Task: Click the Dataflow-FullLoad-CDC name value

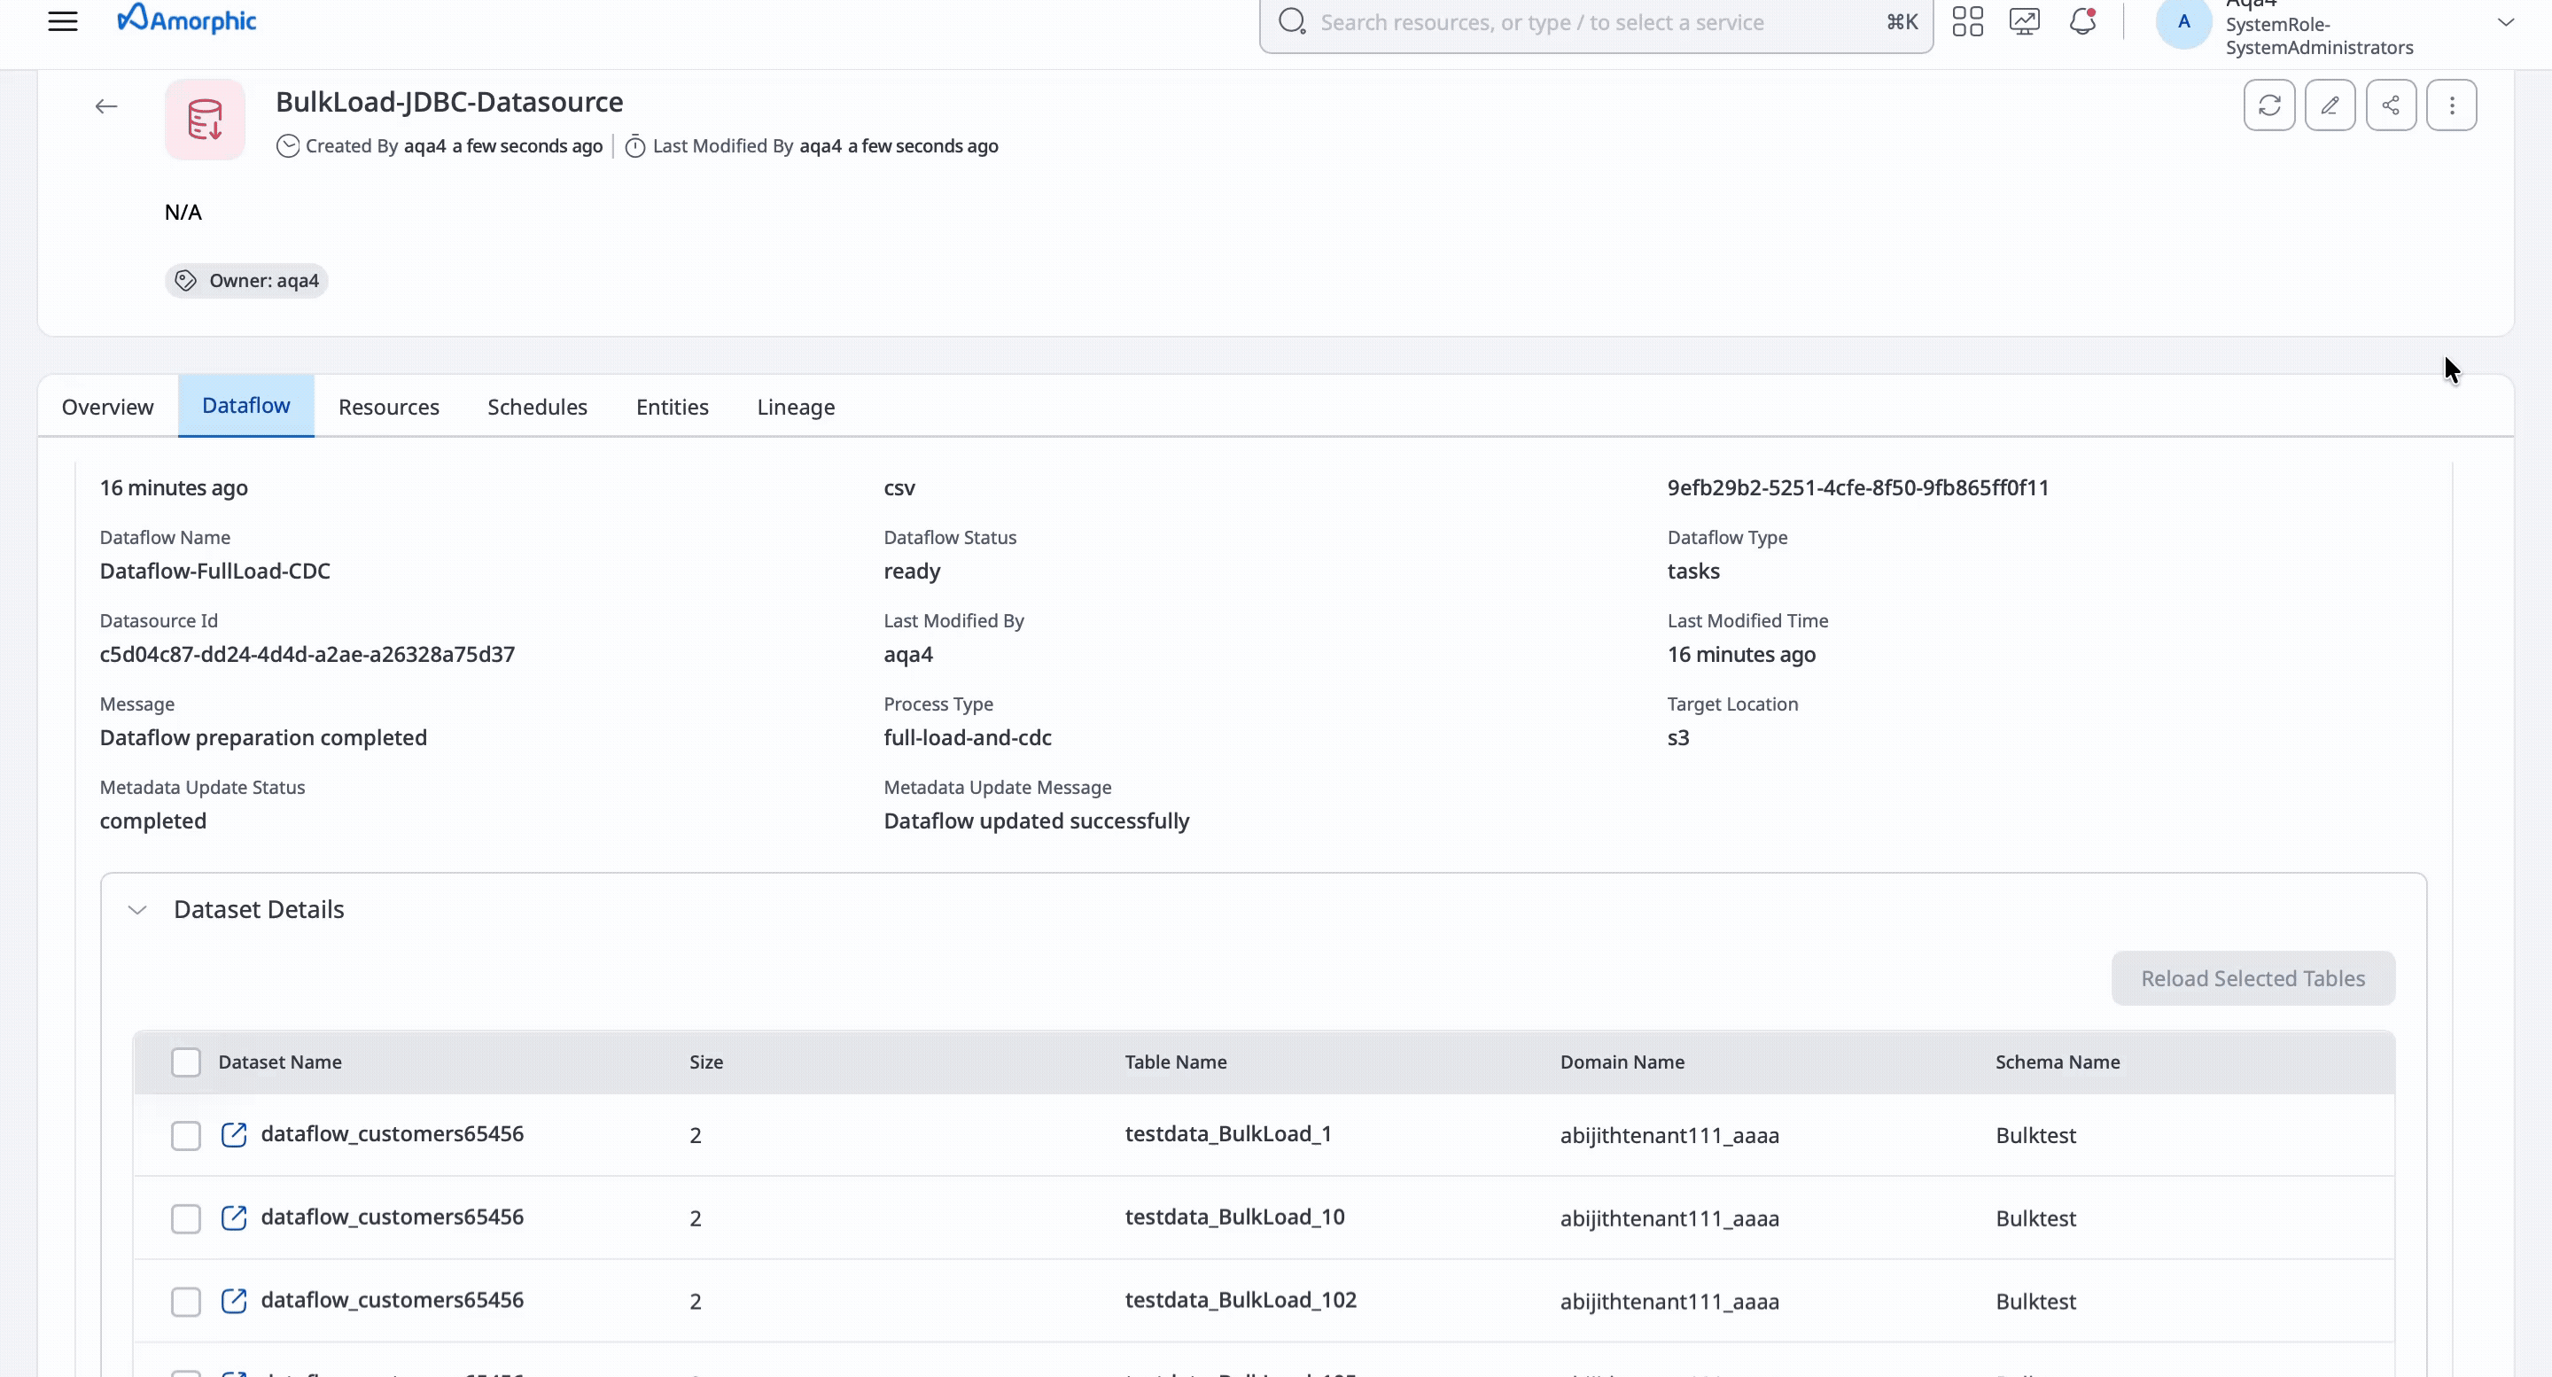Action: tap(215, 571)
